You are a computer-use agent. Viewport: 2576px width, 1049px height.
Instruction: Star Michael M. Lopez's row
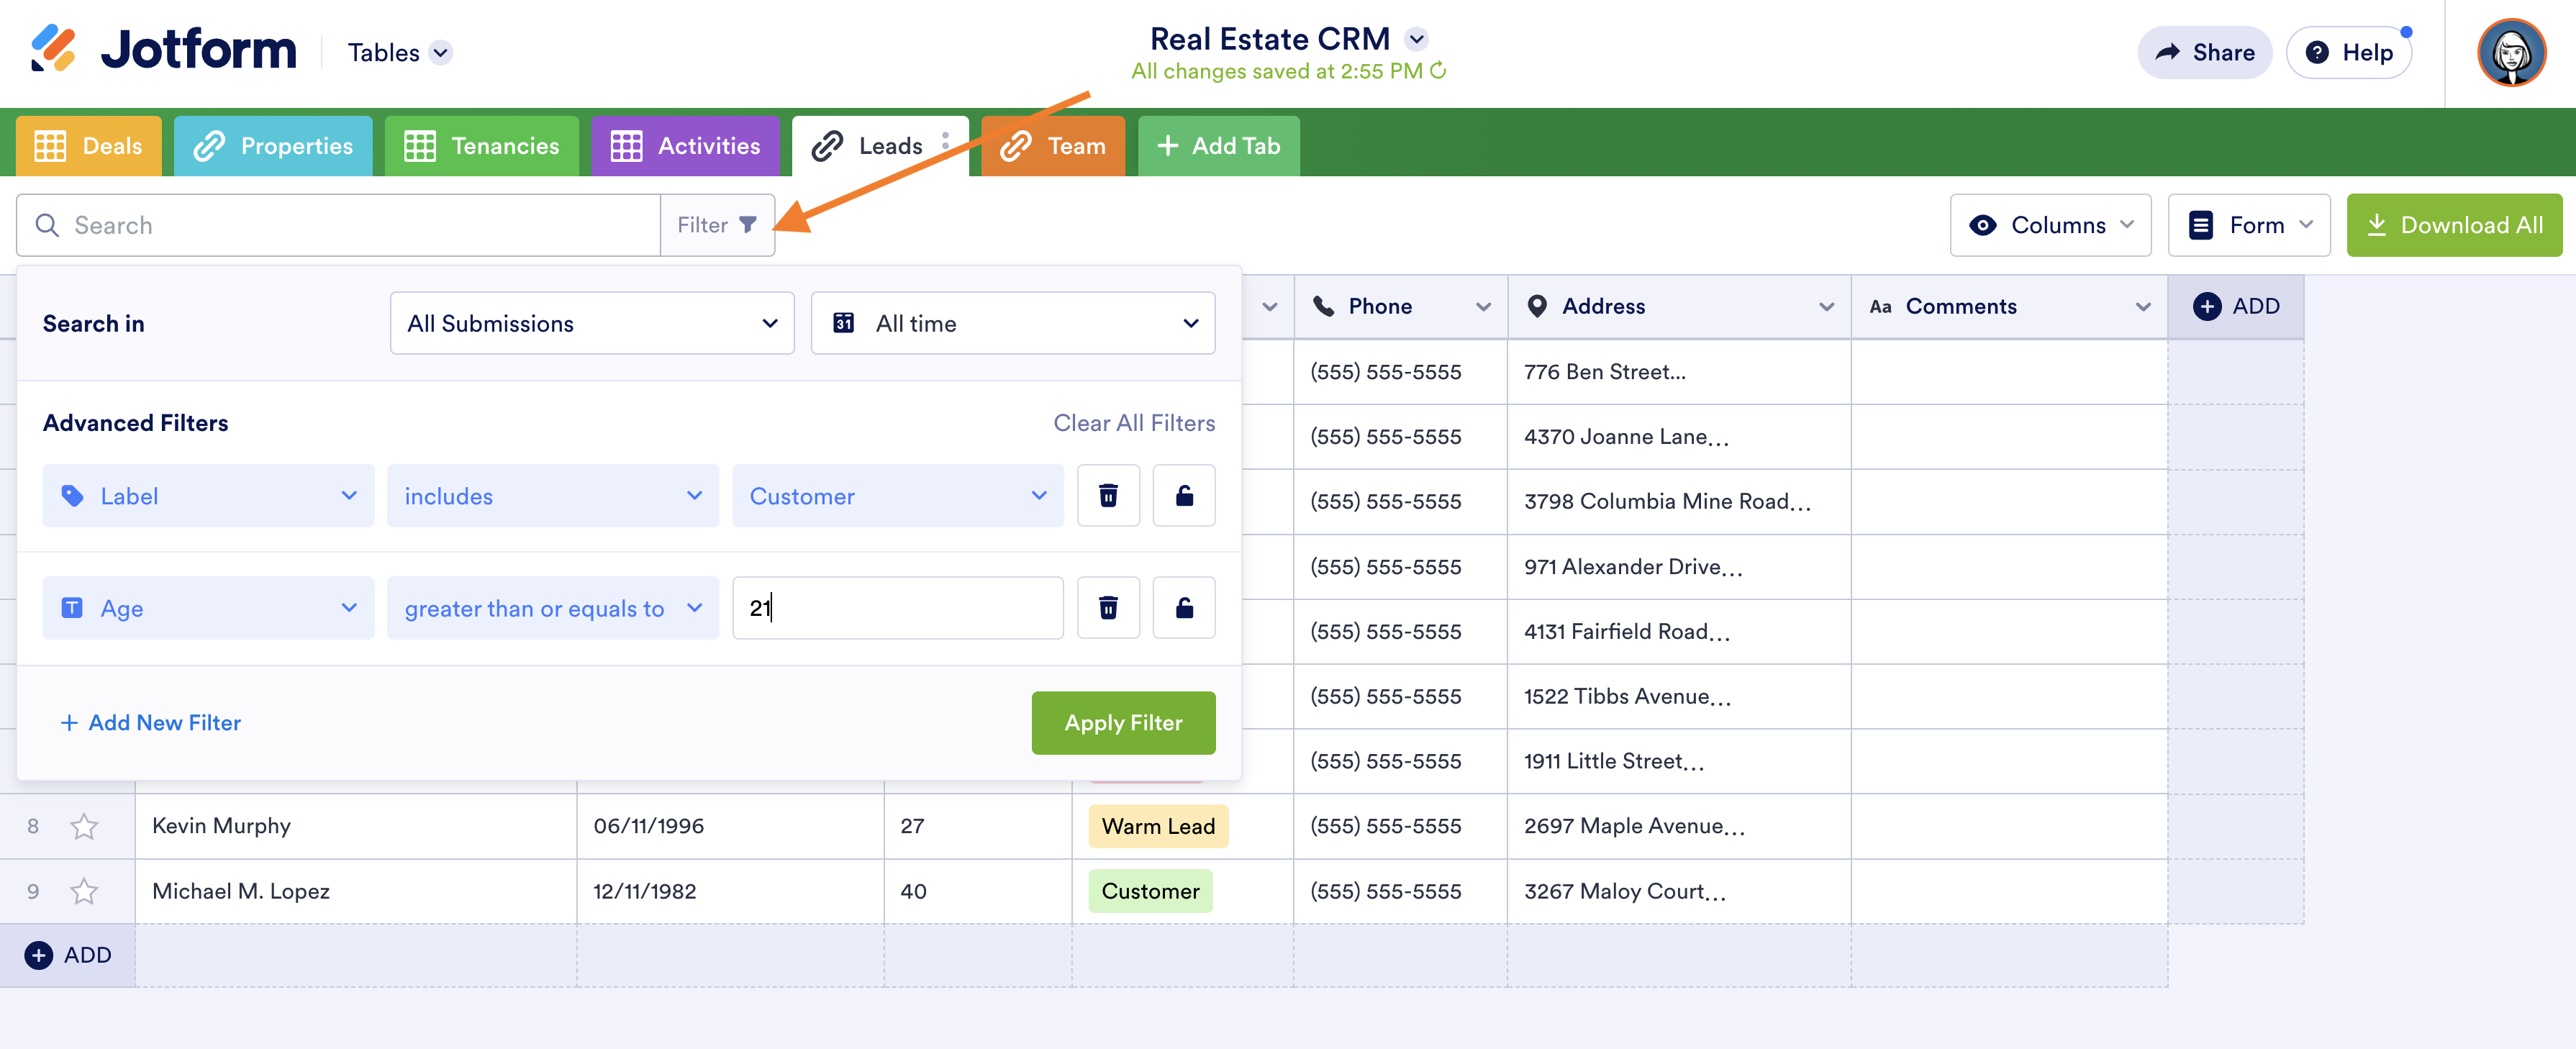(84, 891)
